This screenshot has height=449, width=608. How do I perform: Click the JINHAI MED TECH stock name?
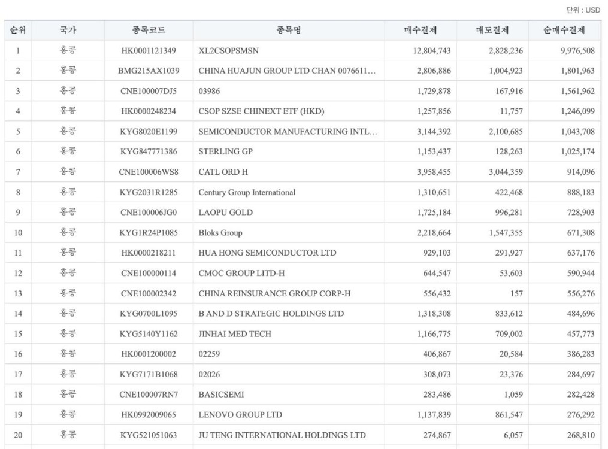(235, 334)
